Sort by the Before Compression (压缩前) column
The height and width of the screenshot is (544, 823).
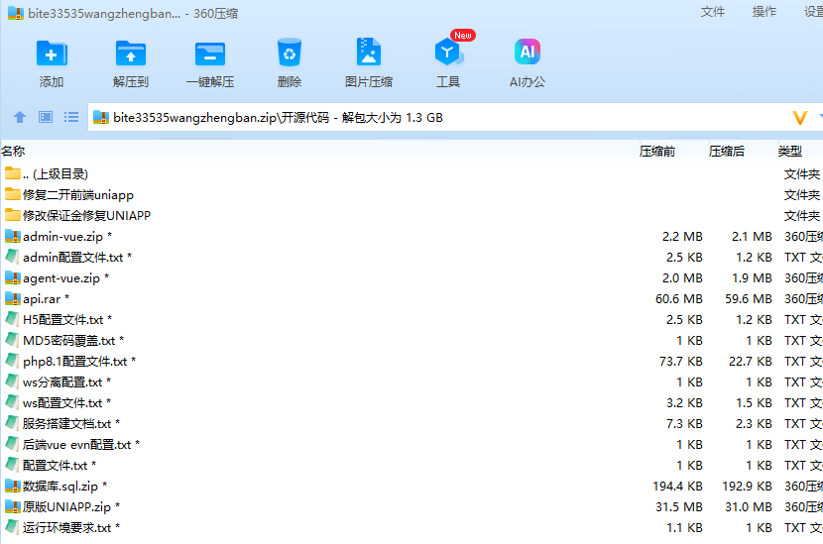click(657, 151)
